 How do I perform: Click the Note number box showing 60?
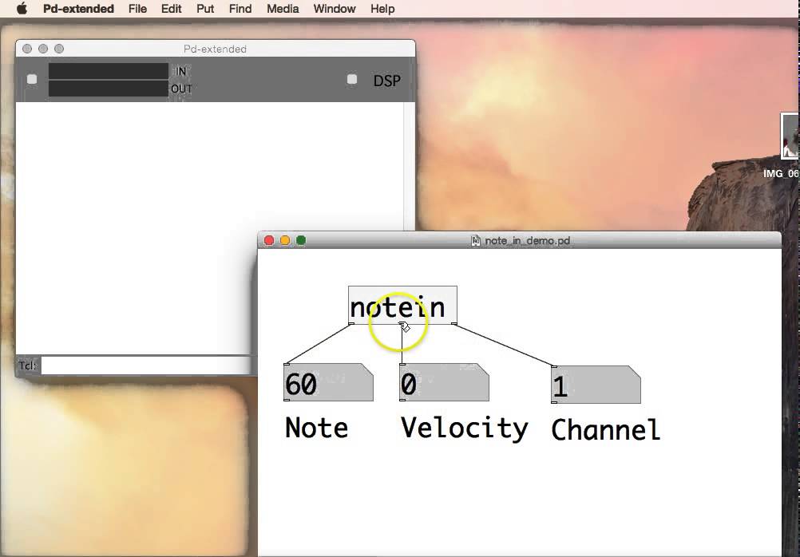tap(328, 382)
